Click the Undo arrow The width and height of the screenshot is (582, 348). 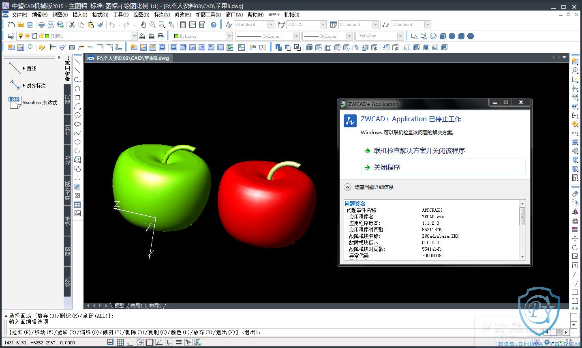pyautogui.click(x=112, y=25)
